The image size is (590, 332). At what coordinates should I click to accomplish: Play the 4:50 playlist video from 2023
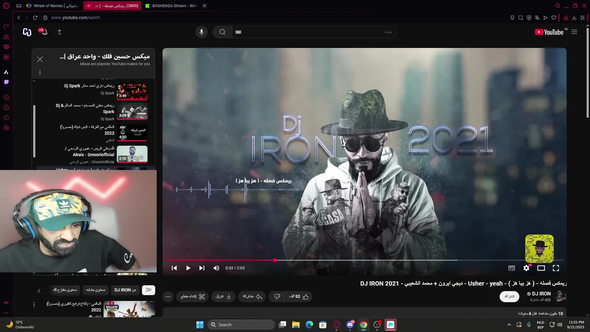point(132,133)
